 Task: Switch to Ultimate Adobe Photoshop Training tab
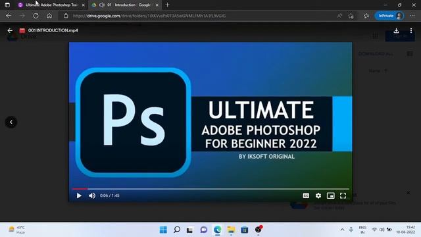[x=52, y=5]
